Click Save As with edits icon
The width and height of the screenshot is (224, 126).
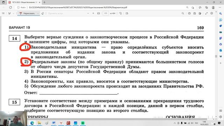click(x=200, y=13)
